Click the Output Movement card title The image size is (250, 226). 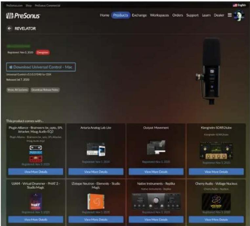point(156,128)
